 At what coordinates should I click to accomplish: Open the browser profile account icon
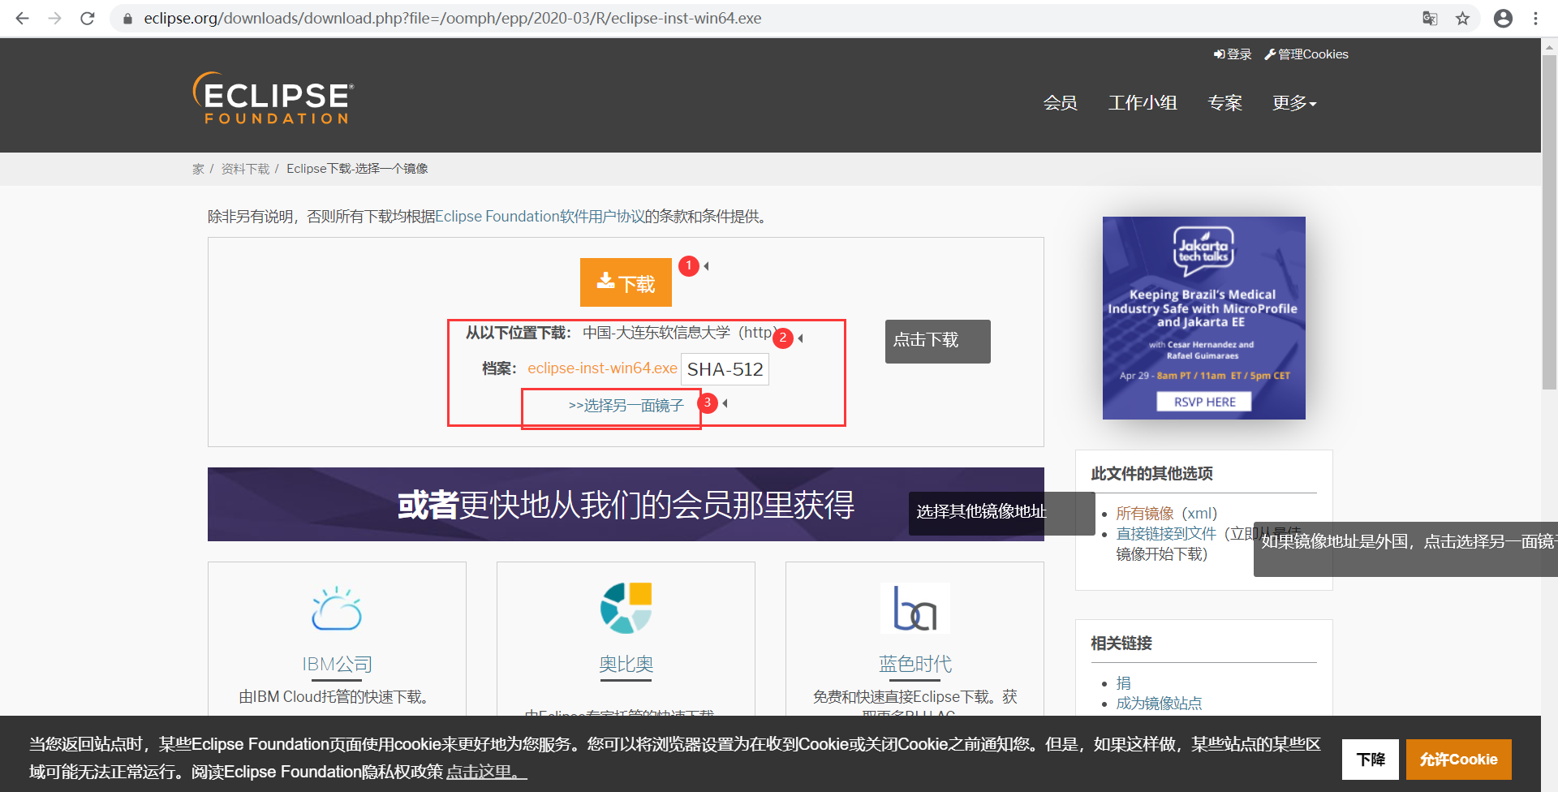[x=1503, y=18]
